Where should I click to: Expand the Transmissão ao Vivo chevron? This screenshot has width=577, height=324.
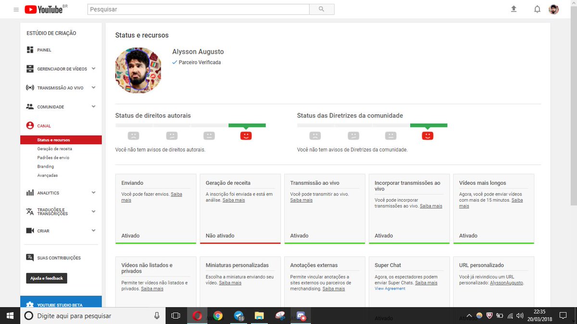click(x=93, y=87)
